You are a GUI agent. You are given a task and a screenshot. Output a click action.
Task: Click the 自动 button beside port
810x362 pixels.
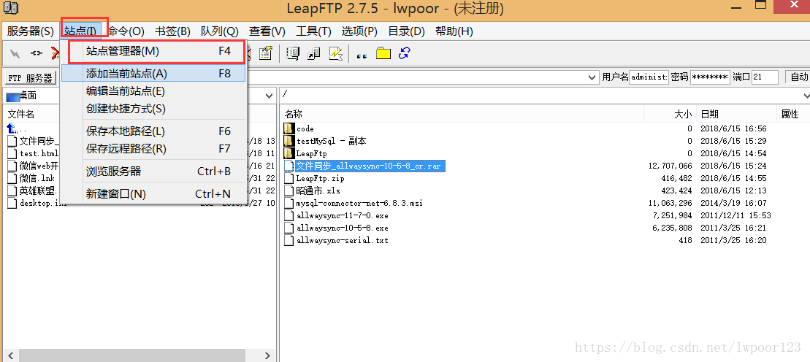point(798,77)
